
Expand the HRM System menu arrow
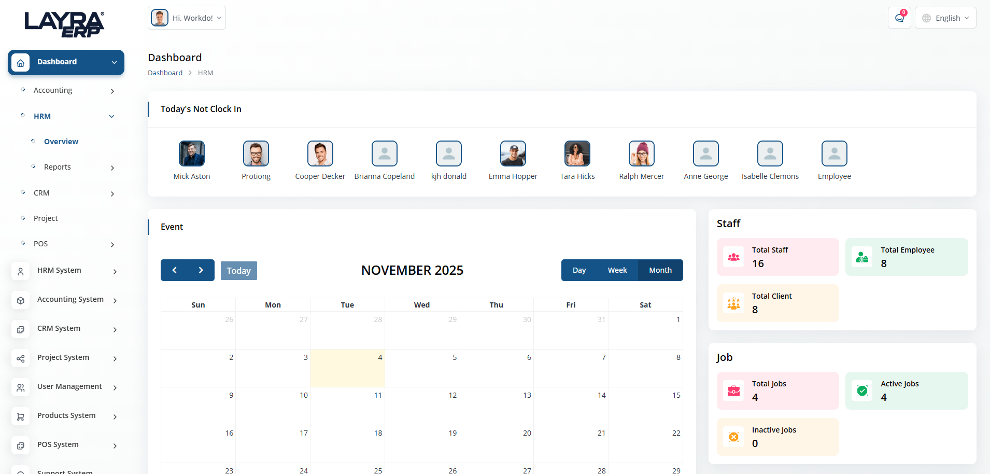coord(115,272)
